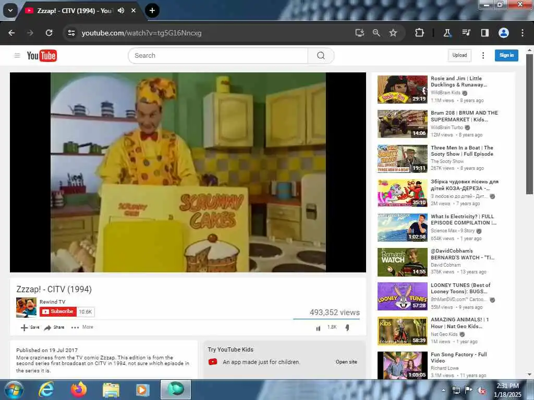
Task: Open What Is Electricity compilation title
Action: pos(464,219)
